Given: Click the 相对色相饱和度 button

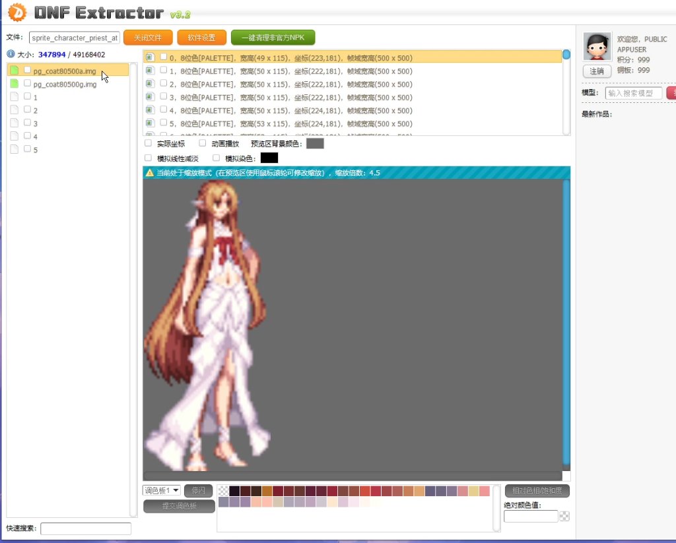Looking at the screenshot, I should (537, 491).
